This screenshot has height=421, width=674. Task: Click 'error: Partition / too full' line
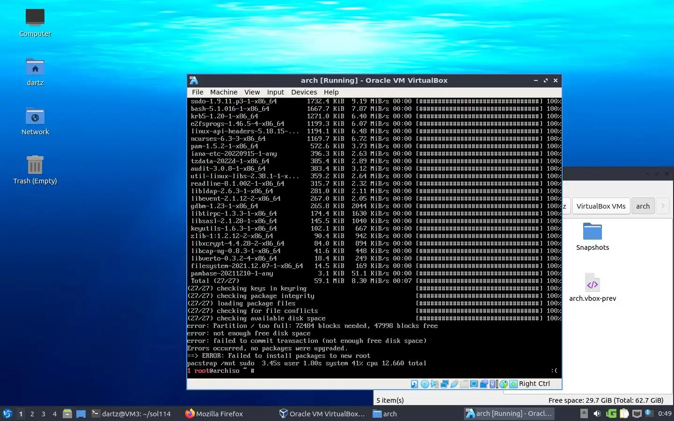(x=312, y=326)
